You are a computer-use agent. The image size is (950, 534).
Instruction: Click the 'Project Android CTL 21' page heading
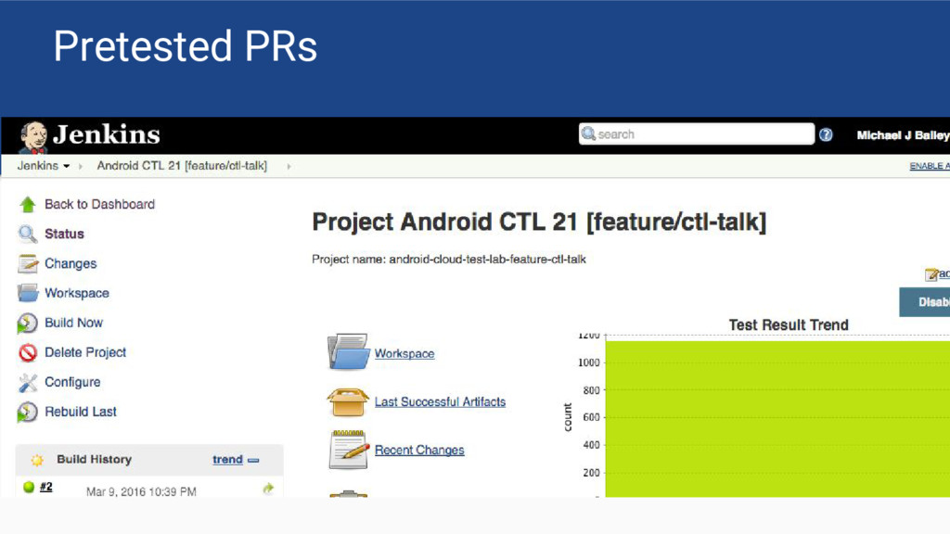(539, 222)
